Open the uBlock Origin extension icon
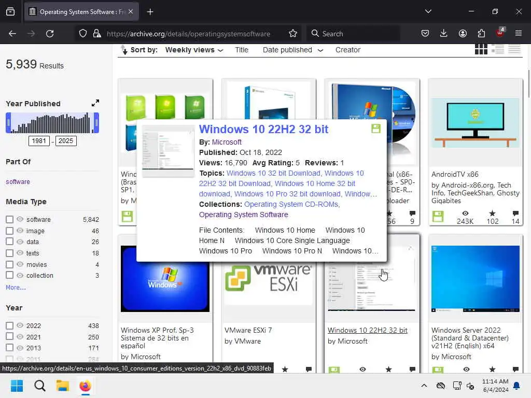The height and width of the screenshot is (398, 531). (x=500, y=33)
